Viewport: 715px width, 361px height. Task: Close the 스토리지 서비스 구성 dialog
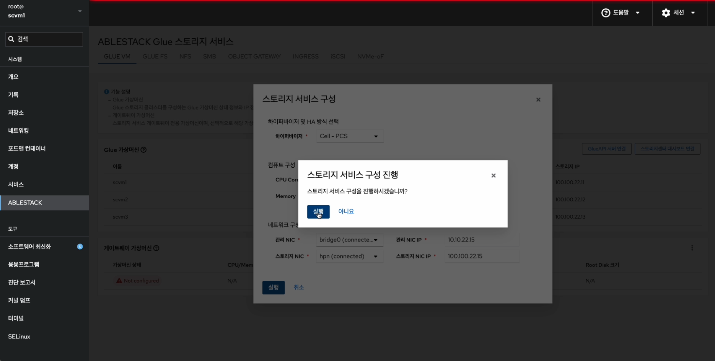538,100
